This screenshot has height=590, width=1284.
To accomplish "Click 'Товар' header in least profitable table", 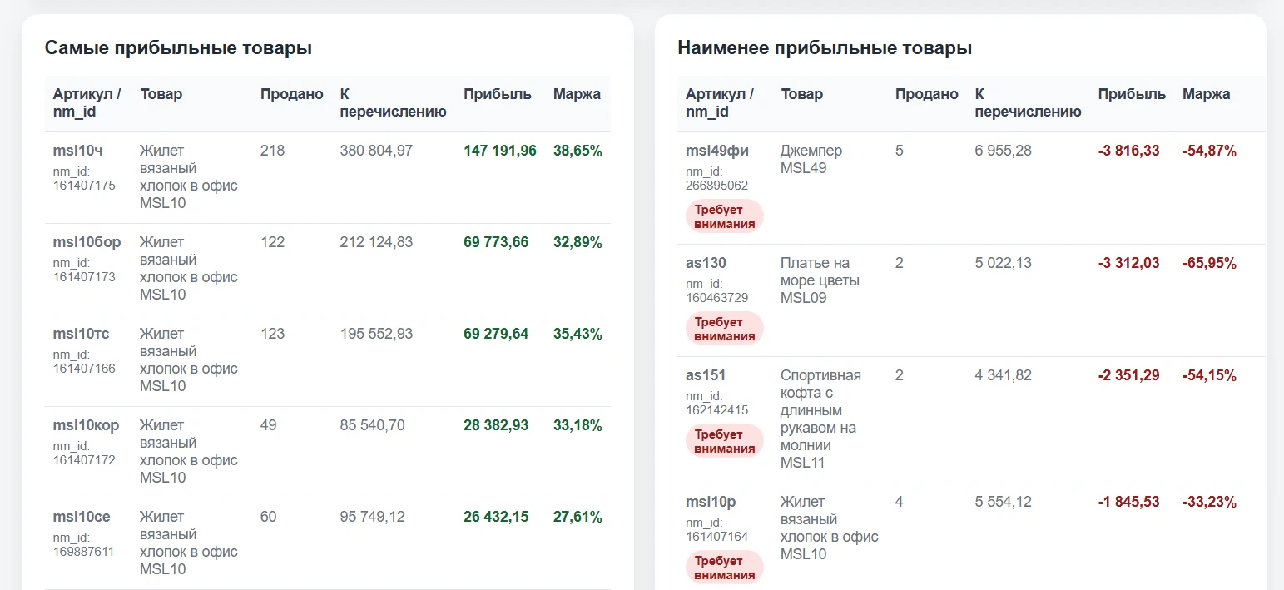I will 802,94.
